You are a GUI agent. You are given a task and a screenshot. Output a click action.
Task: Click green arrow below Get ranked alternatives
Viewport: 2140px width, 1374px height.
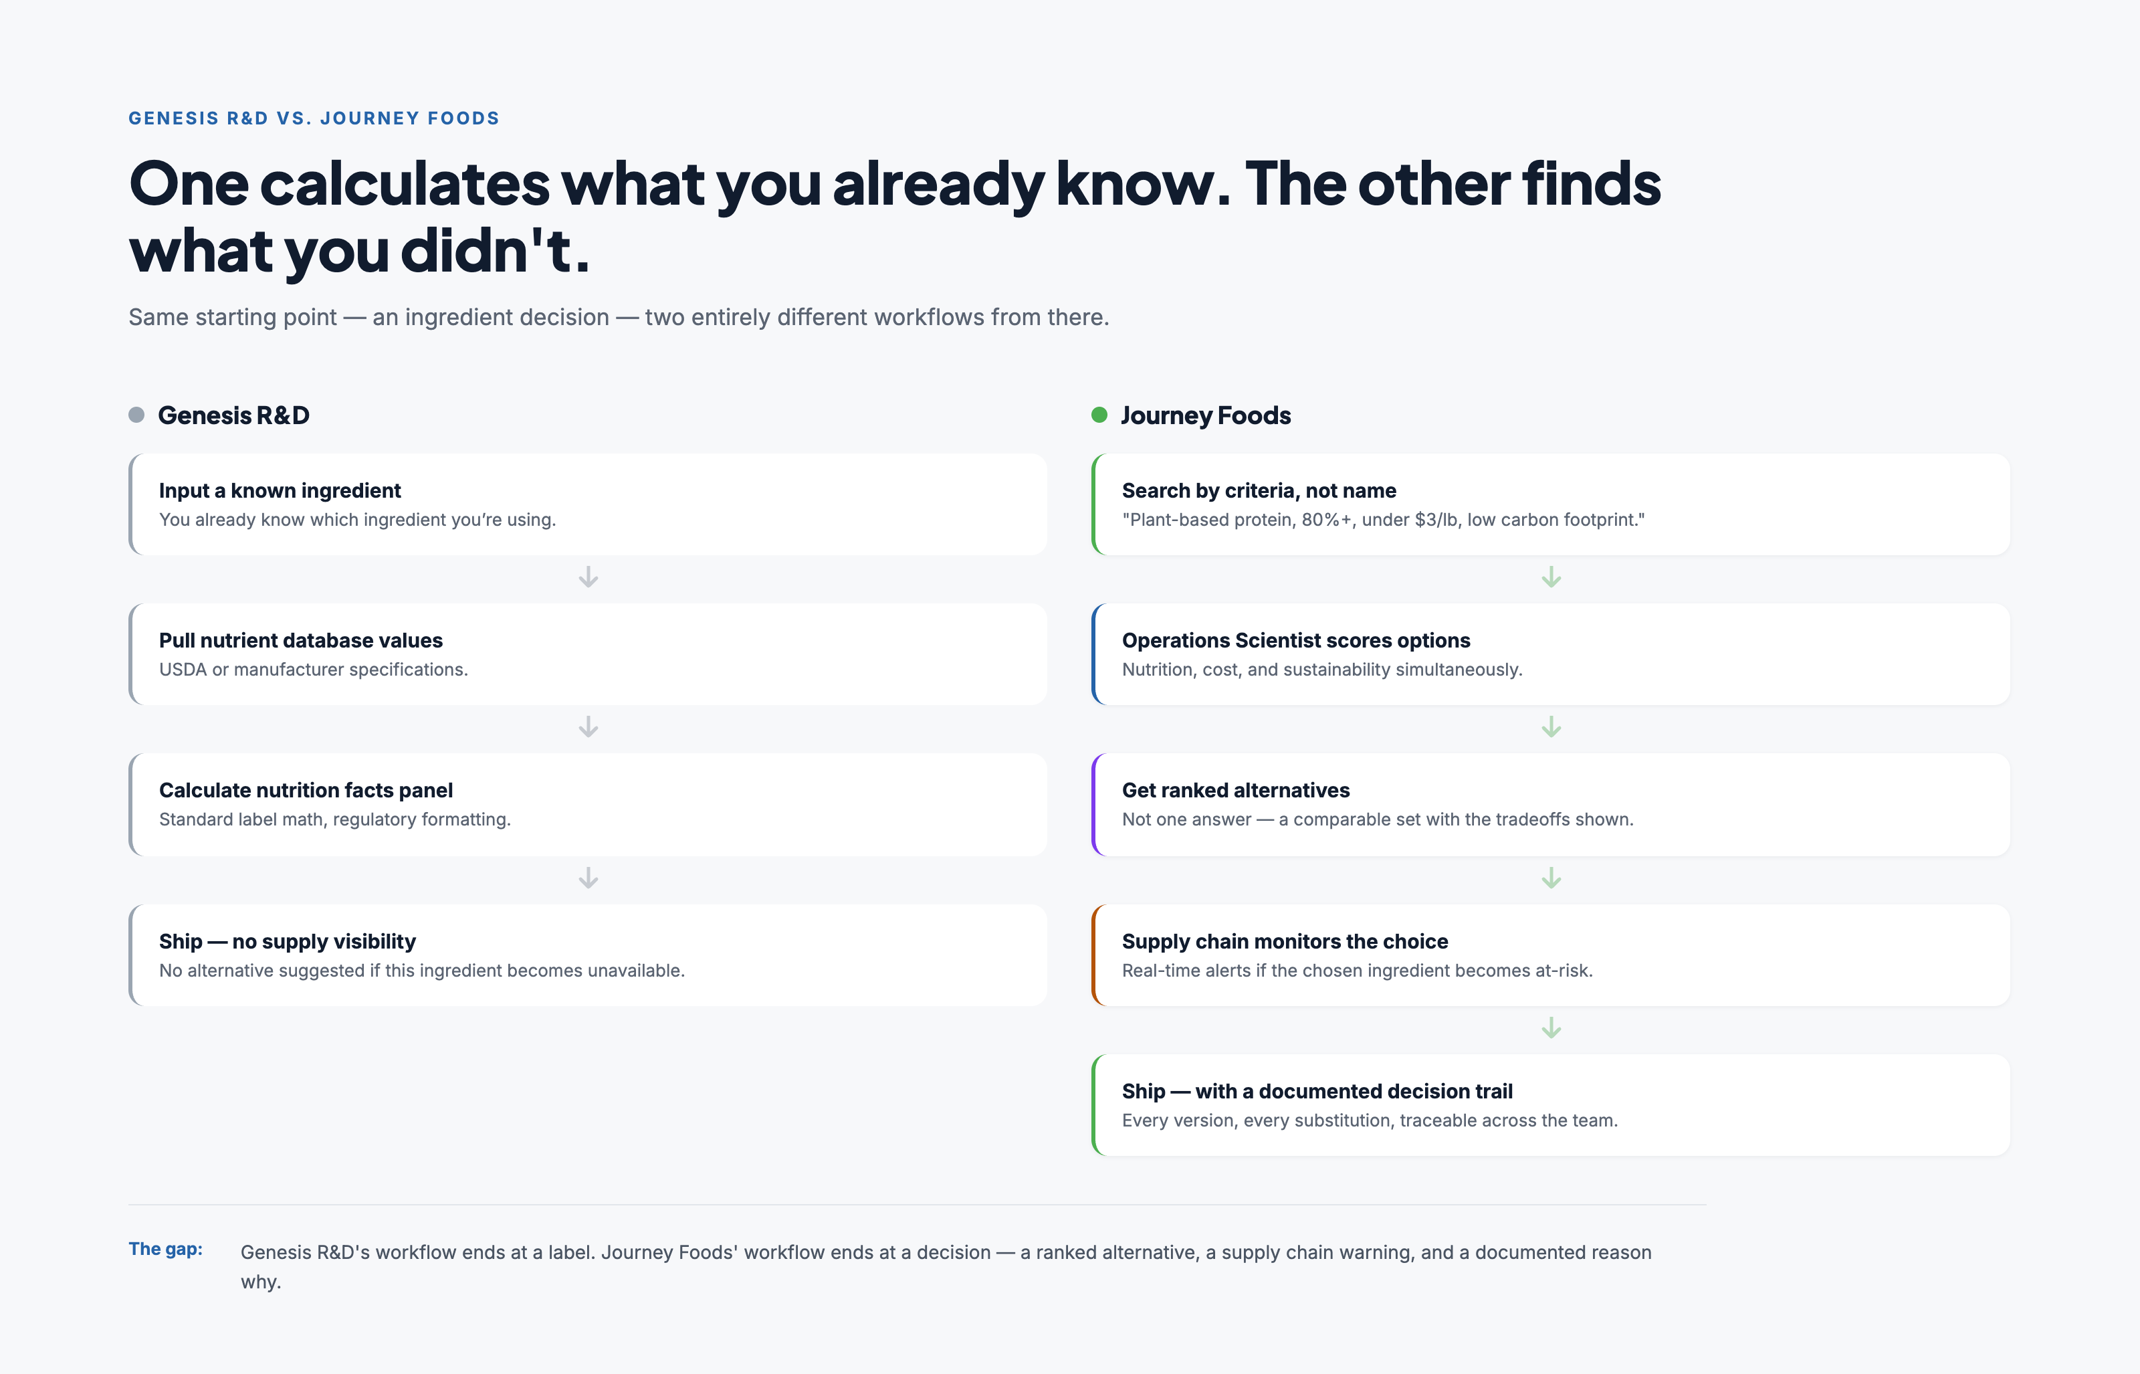[x=1551, y=878]
